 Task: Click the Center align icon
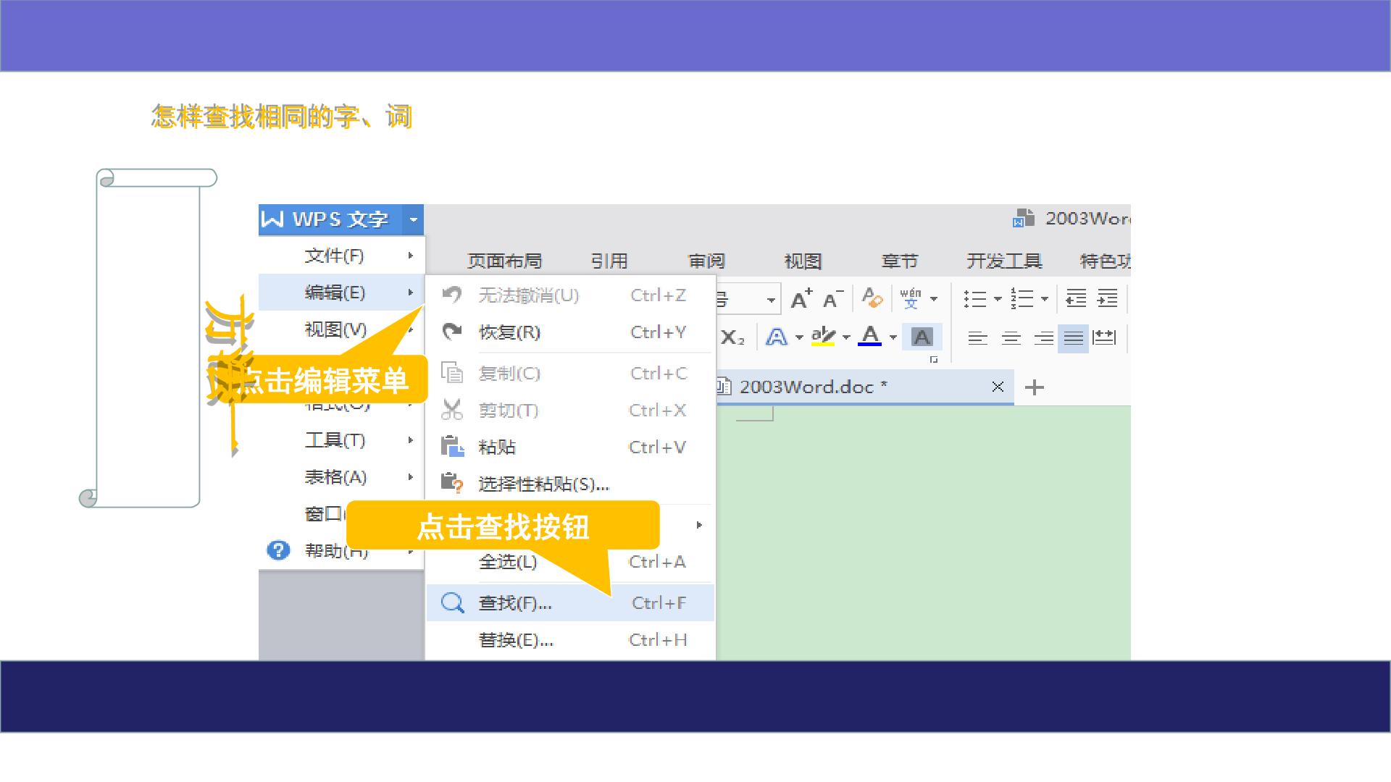coord(1011,337)
